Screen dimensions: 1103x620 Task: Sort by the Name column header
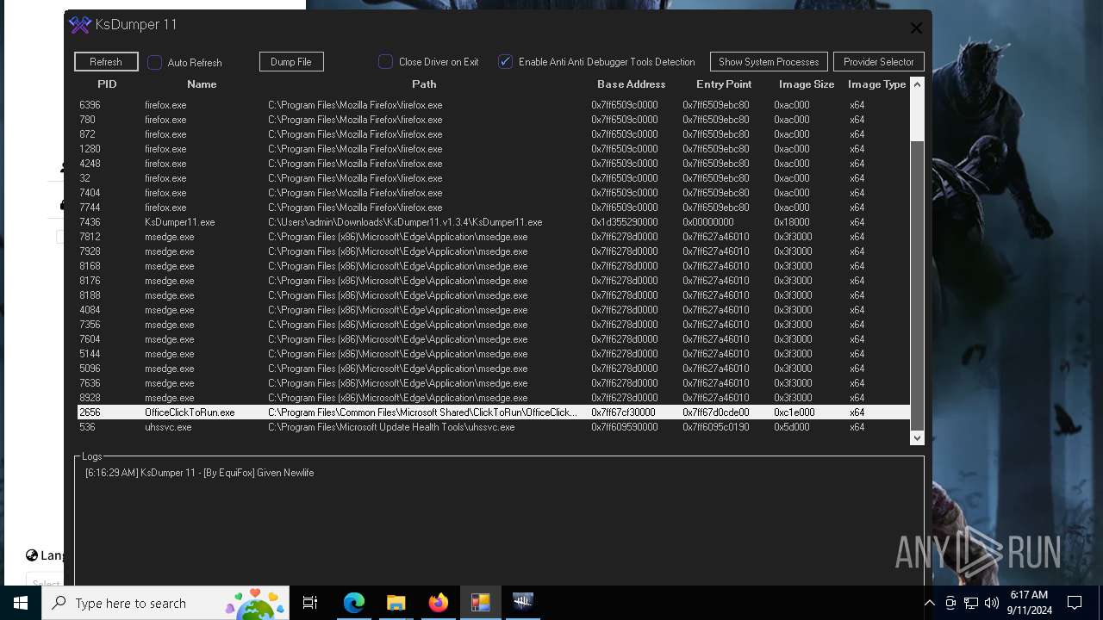(202, 84)
